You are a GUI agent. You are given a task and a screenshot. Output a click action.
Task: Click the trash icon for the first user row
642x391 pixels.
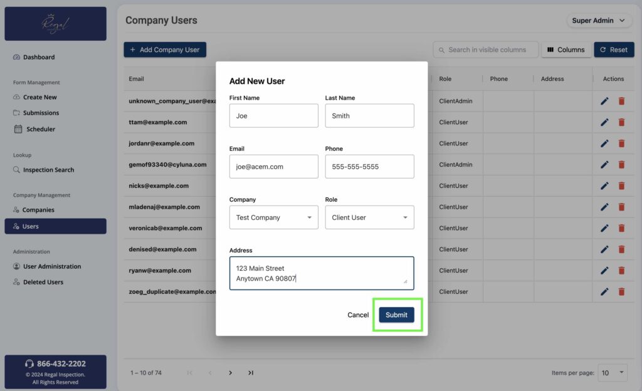[x=621, y=101]
